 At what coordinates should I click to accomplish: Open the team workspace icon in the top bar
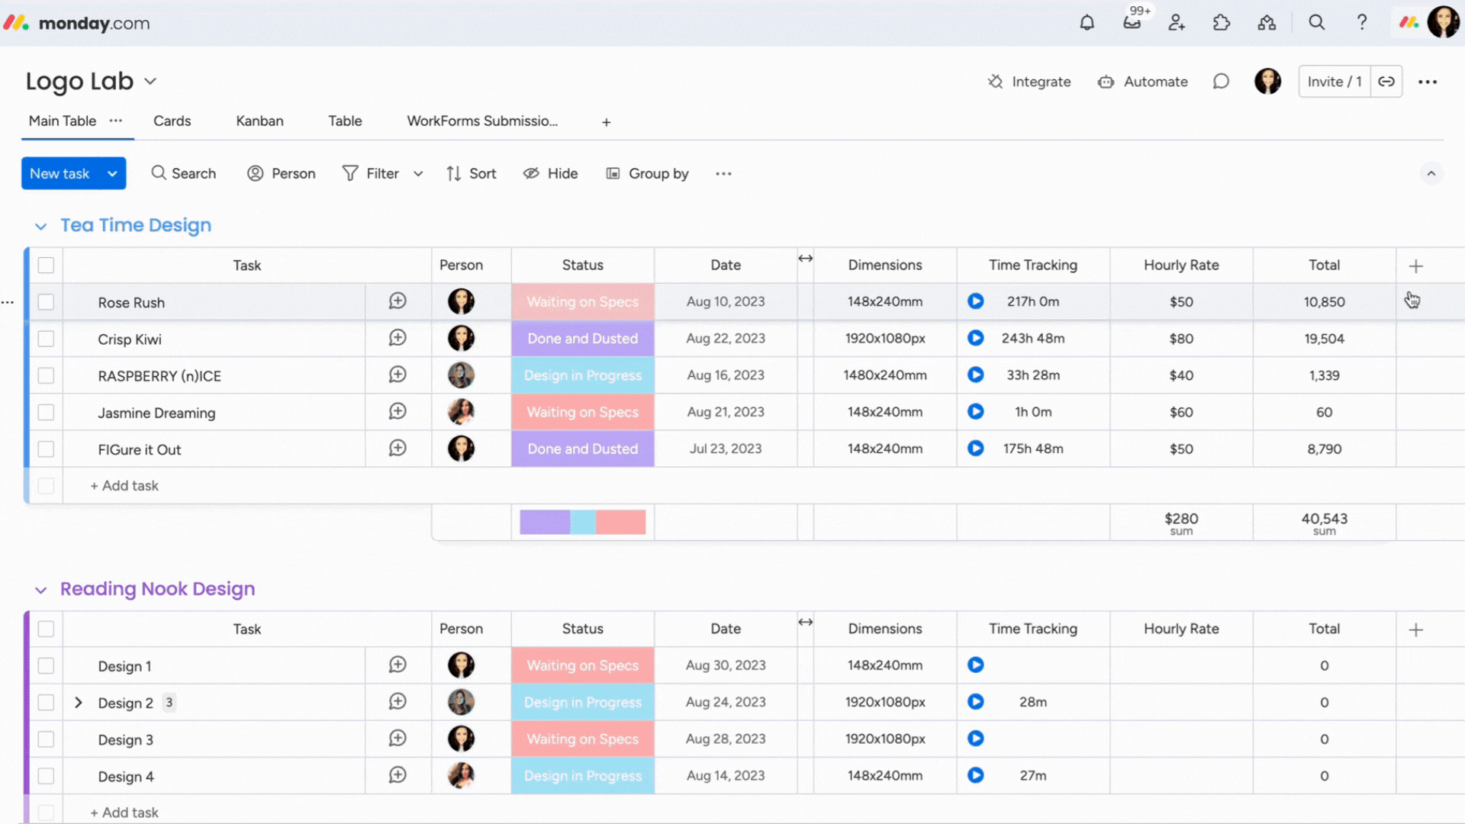(1267, 23)
